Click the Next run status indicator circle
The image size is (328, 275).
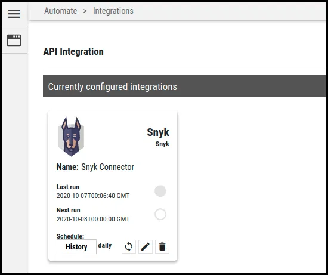coord(160,214)
